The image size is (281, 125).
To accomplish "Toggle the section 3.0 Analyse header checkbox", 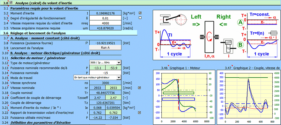I will click(11, 3).
